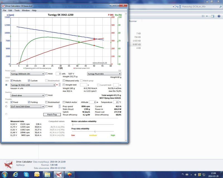Expand the 11x7 AeroCAM 42mm propeller dropdown

click(x=43, y=107)
